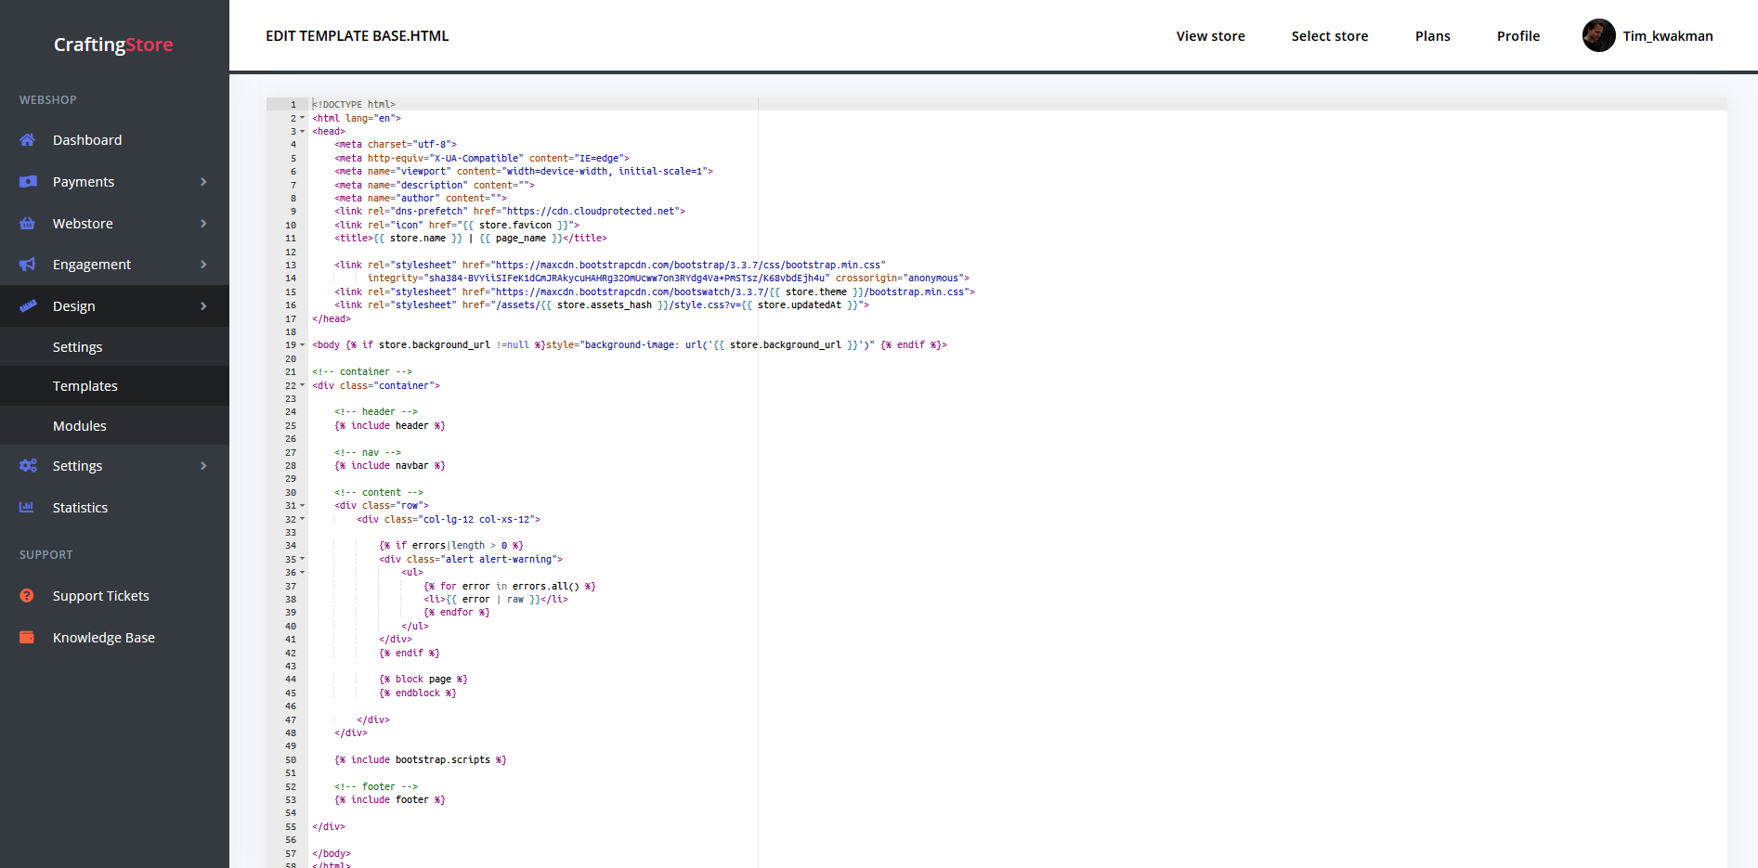The height and width of the screenshot is (868, 1758).
Task: Collapse the Design submenu chevron
Action: [x=203, y=306]
